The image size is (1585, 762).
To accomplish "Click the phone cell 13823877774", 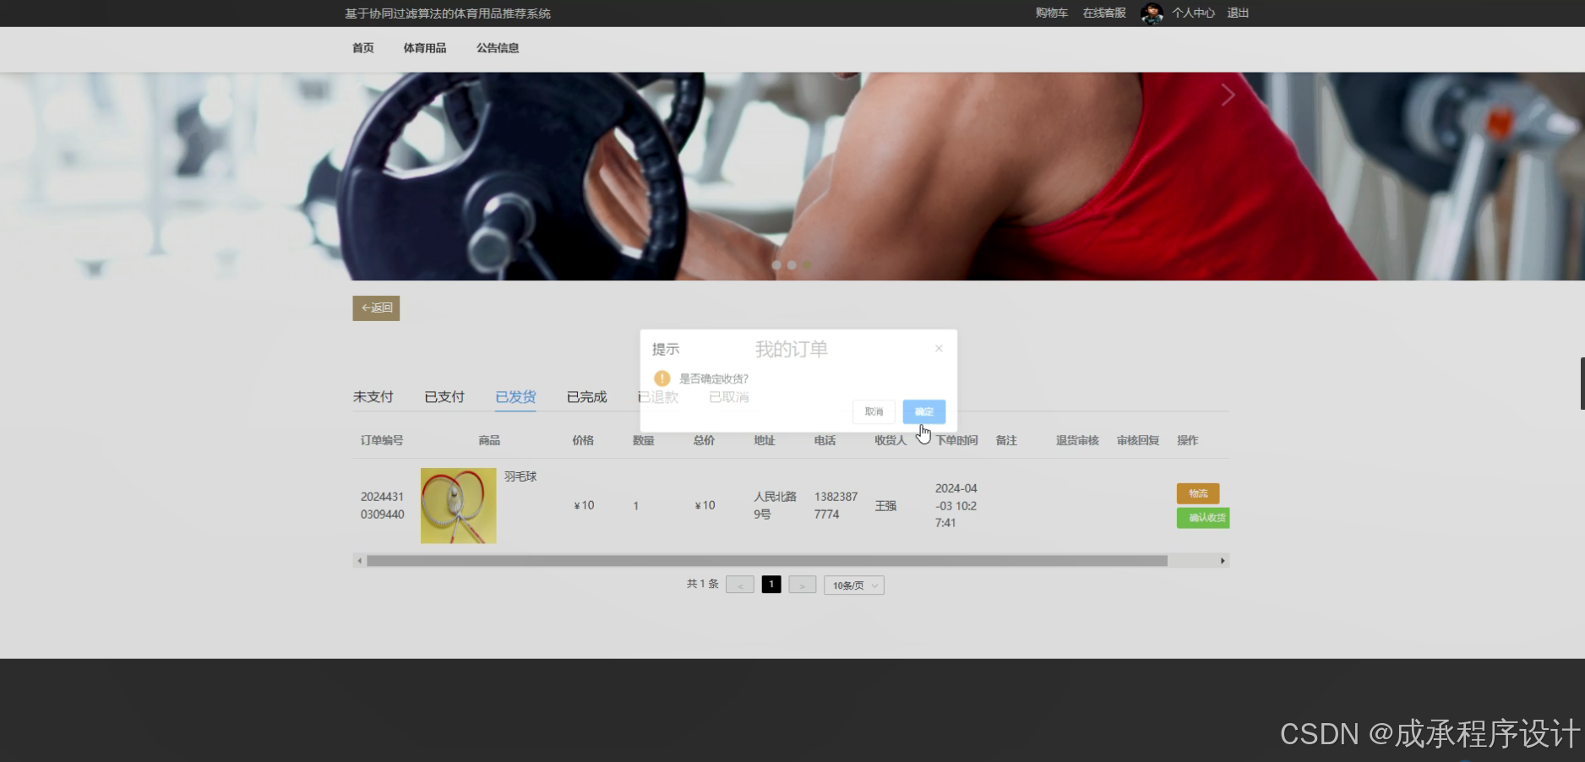I will click(836, 505).
